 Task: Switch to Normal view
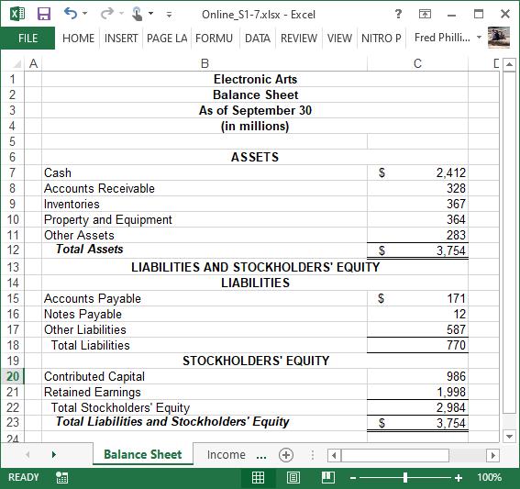tap(258, 477)
